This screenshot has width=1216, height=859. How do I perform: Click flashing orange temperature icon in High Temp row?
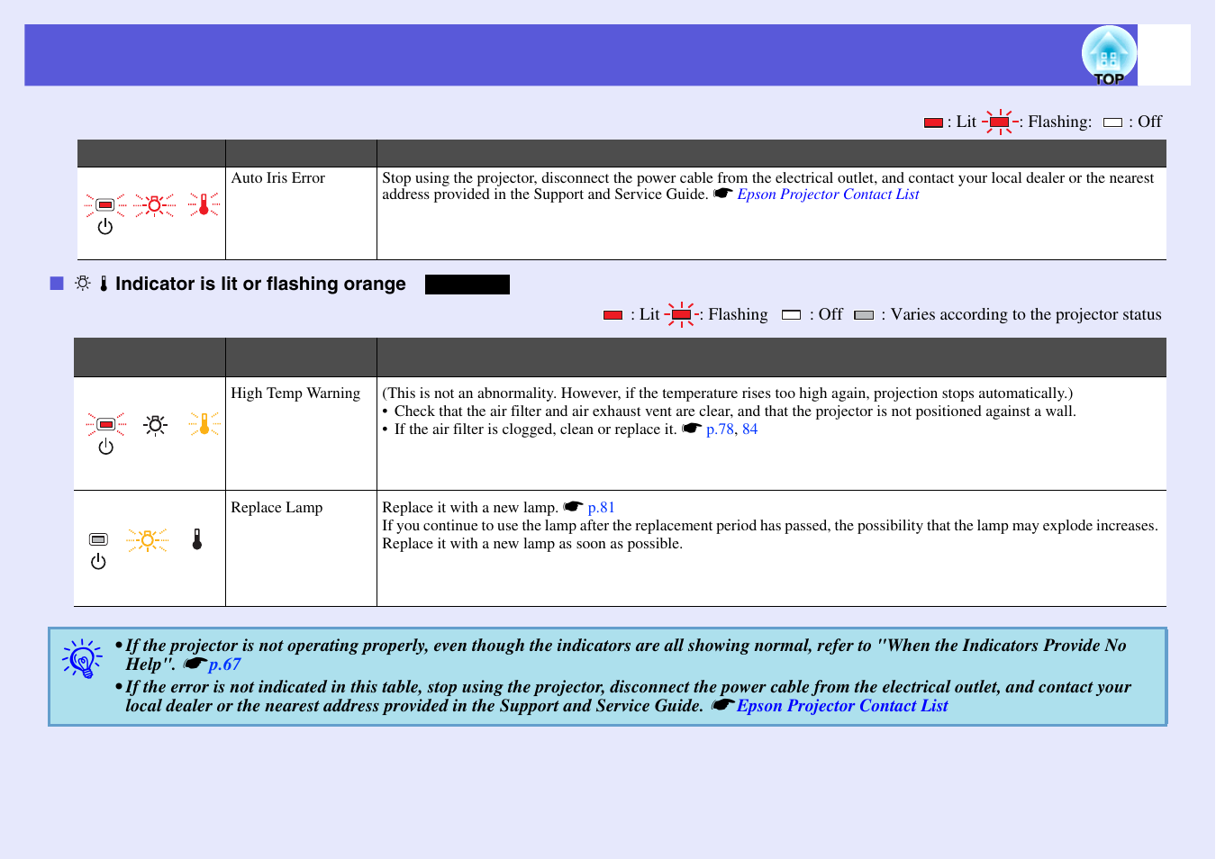click(x=204, y=424)
